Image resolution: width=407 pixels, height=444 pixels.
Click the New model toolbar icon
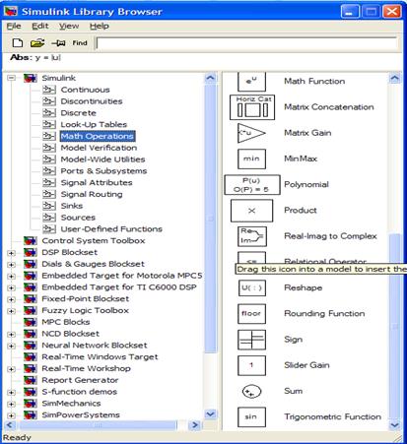(18, 43)
